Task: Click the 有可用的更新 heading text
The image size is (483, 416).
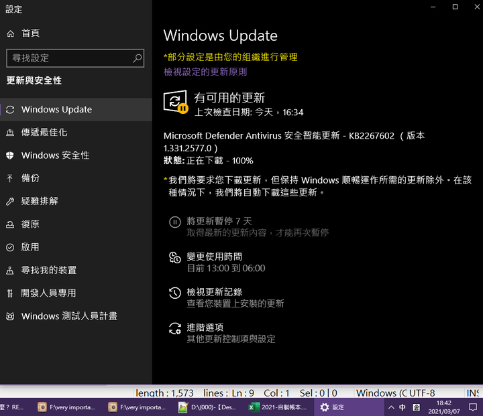Action: pos(229,98)
